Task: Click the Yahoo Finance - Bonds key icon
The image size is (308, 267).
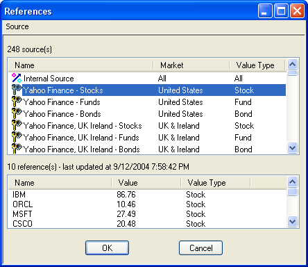Action: [x=17, y=113]
